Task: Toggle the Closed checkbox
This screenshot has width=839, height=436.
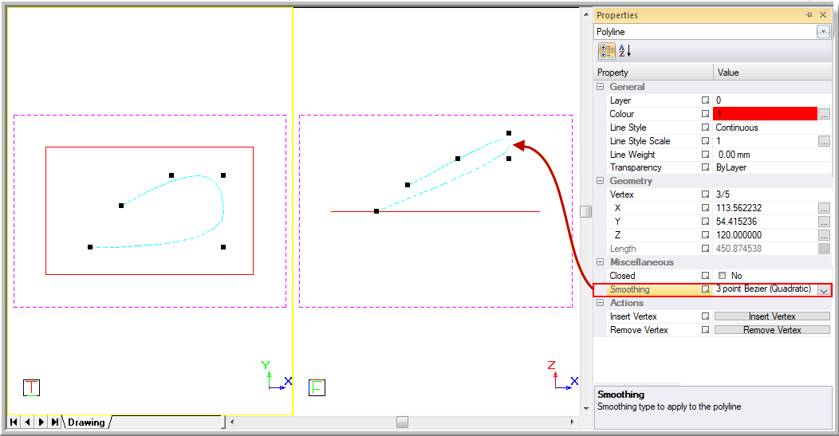Action: [723, 276]
